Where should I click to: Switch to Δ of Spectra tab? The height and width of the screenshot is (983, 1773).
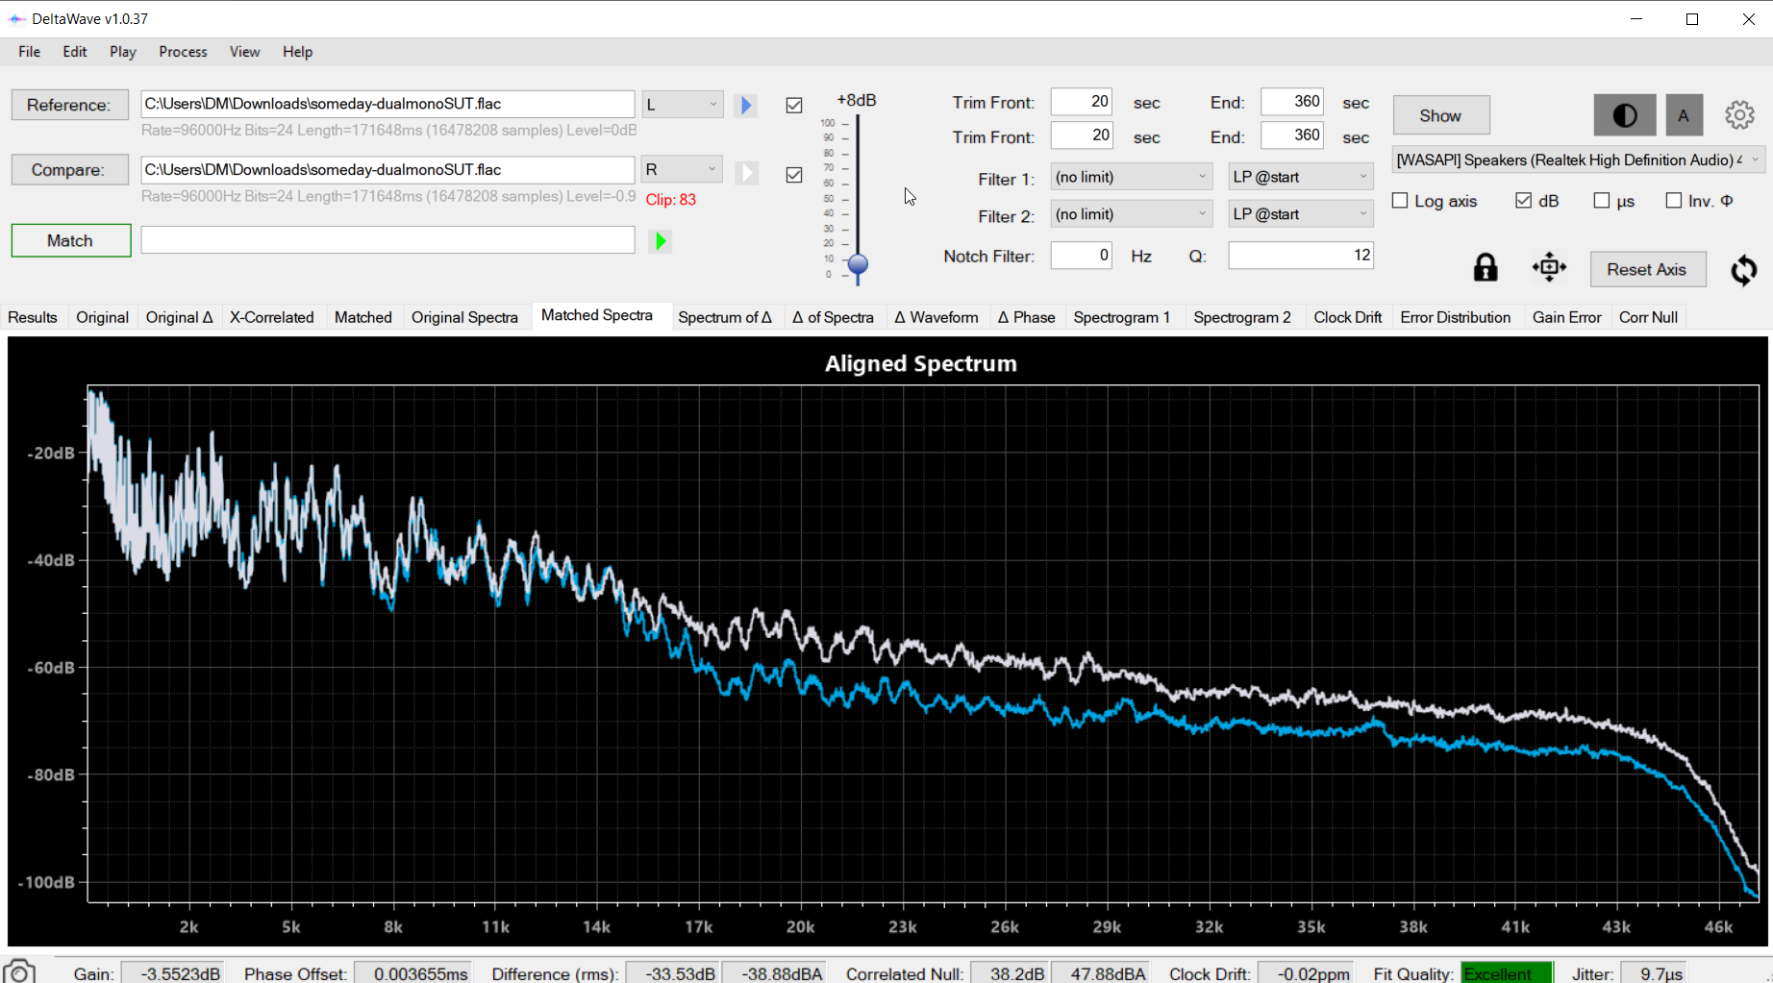tap(833, 317)
